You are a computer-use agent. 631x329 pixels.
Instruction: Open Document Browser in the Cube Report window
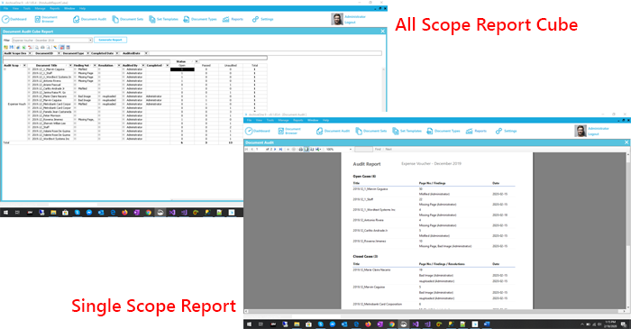pos(46,19)
